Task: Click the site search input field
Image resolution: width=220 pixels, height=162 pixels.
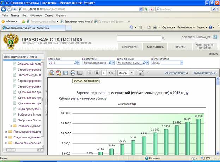Action: pyautogui.click(x=139, y=38)
